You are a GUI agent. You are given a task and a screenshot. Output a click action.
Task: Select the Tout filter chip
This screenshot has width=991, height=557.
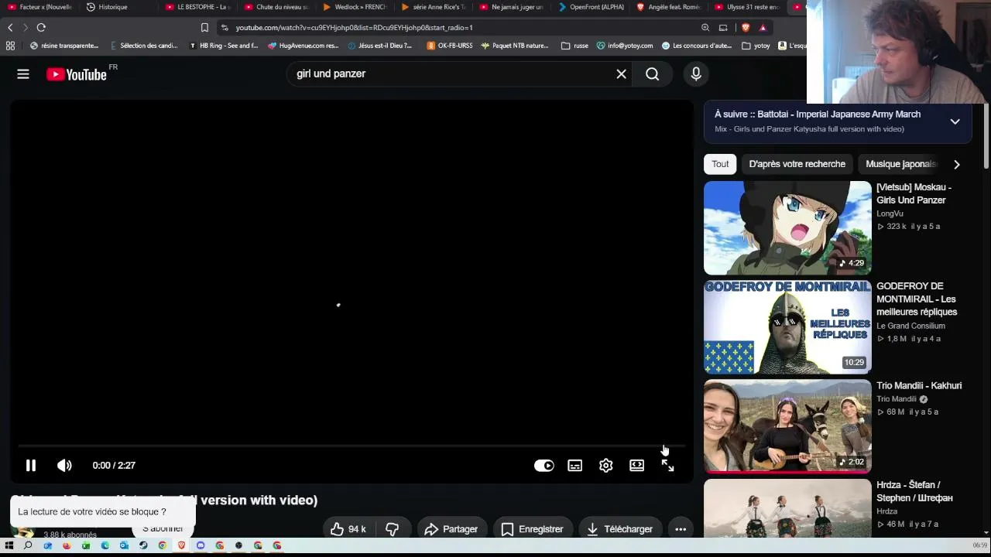(720, 164)
